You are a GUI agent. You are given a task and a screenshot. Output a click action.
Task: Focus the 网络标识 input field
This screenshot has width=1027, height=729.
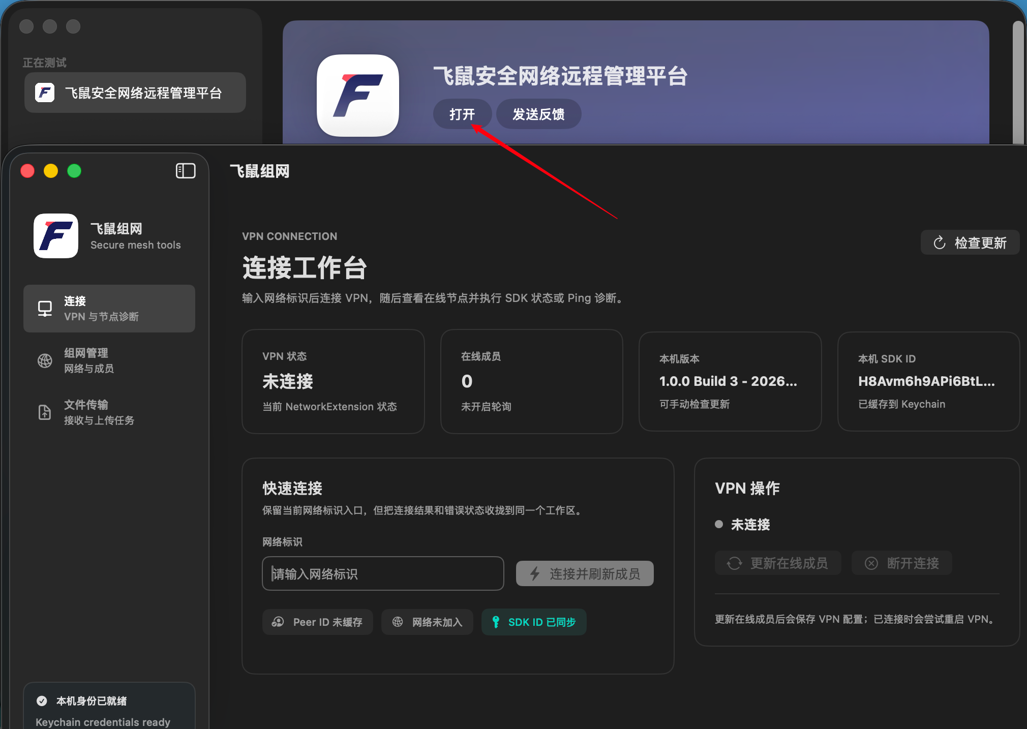[x=383, y=573]
